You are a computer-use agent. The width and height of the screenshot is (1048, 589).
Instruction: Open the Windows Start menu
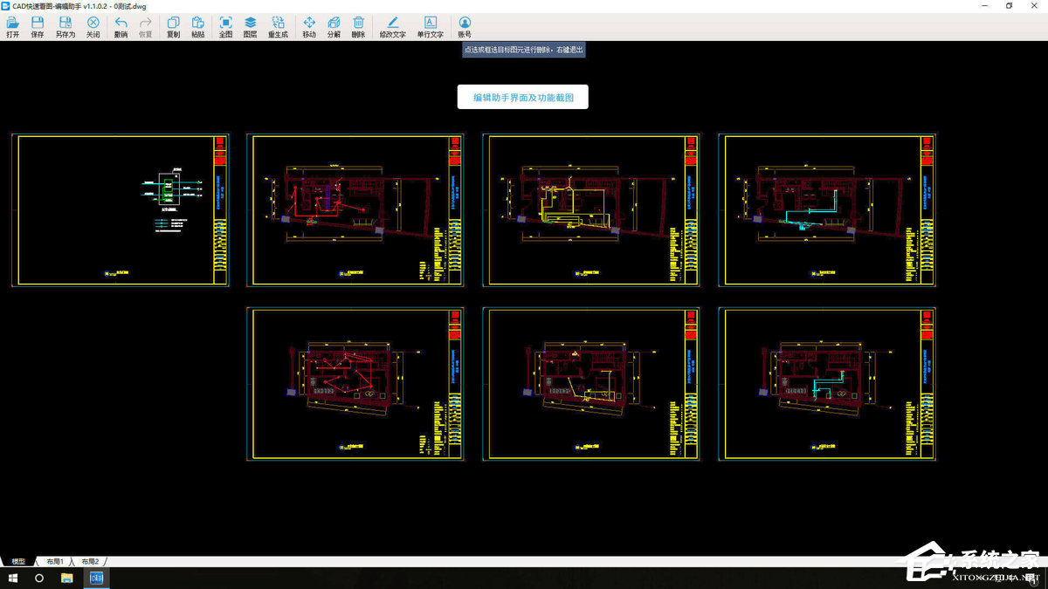13,579
